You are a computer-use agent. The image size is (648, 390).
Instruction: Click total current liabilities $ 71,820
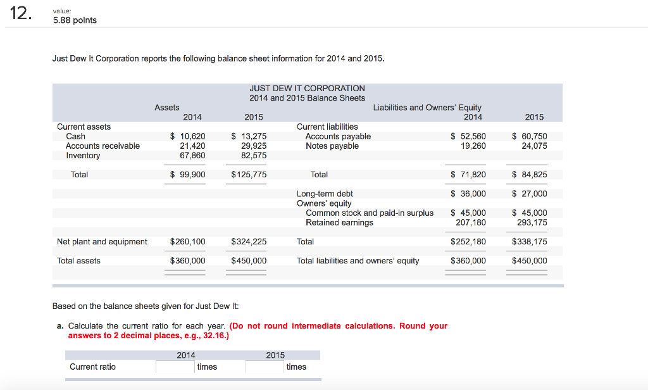(x=468, y=175)
